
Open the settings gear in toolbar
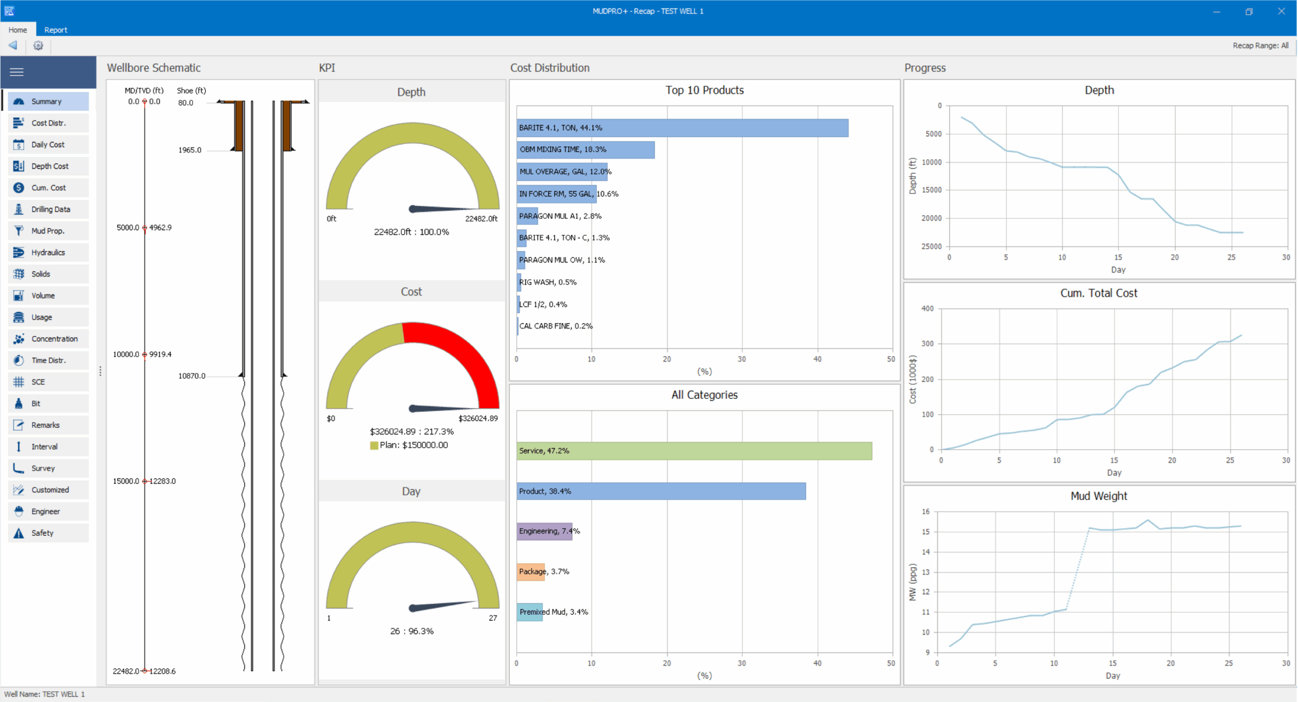pos(38,46)
